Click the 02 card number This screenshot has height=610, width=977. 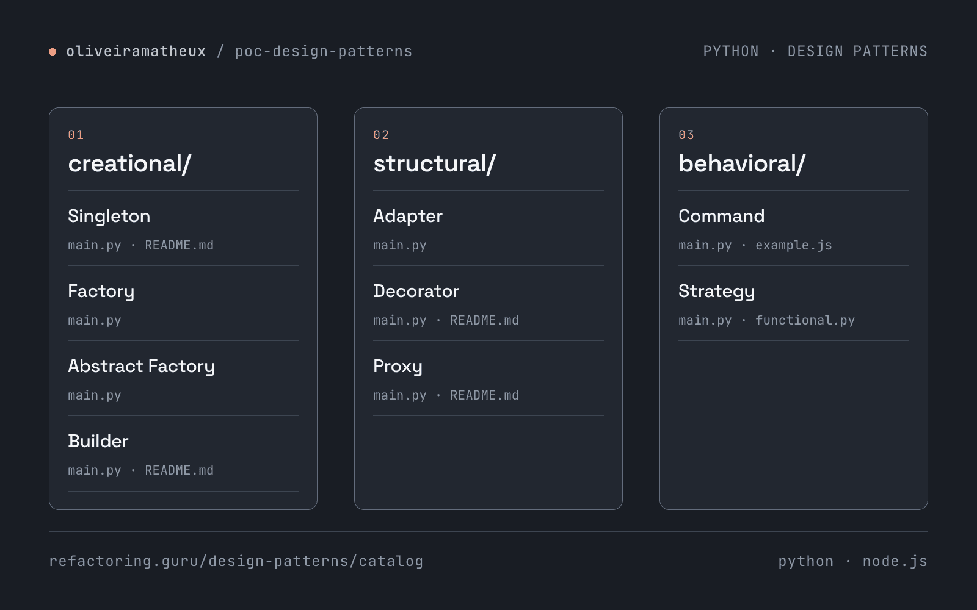click(381, 135)
